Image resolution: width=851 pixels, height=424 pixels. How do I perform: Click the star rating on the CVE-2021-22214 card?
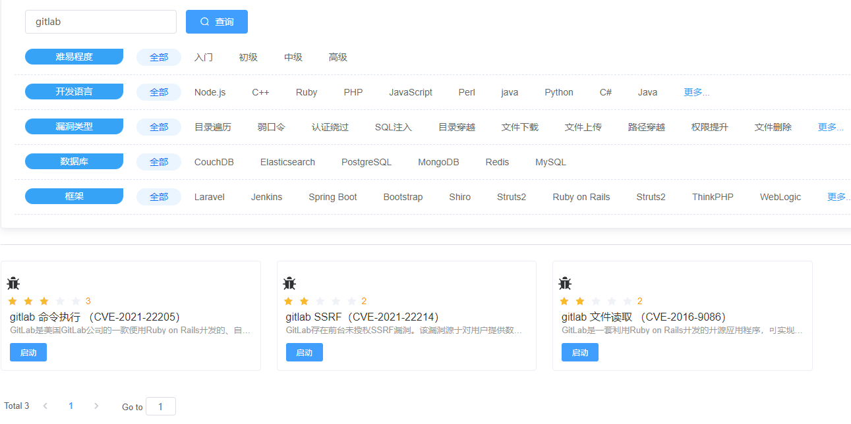click(x=320, y=301)
